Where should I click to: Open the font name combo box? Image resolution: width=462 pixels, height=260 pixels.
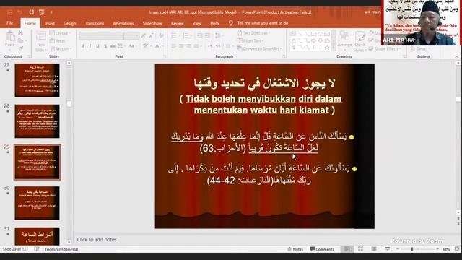pyautogui.click(x=102, y=35)
